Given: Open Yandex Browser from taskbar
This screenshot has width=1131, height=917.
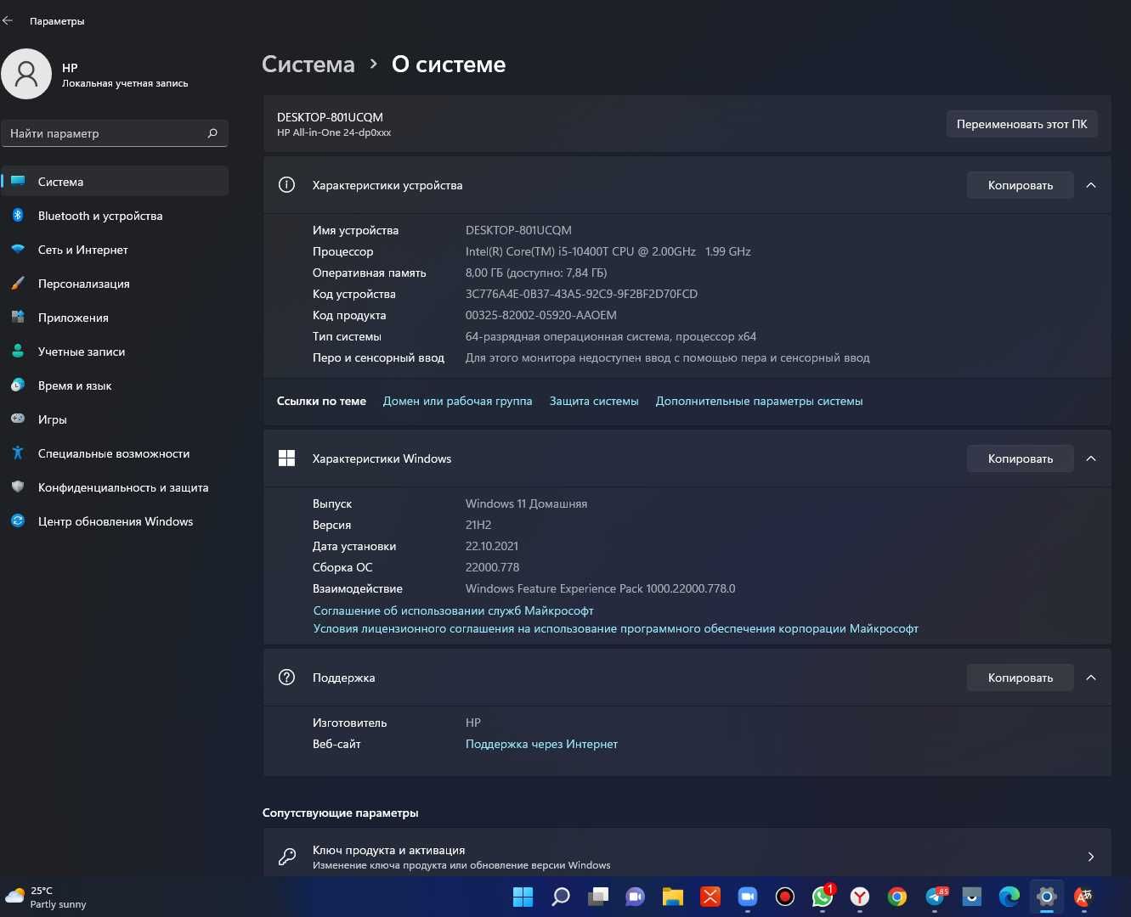Looking at the screenshot, I should [860, 897].
